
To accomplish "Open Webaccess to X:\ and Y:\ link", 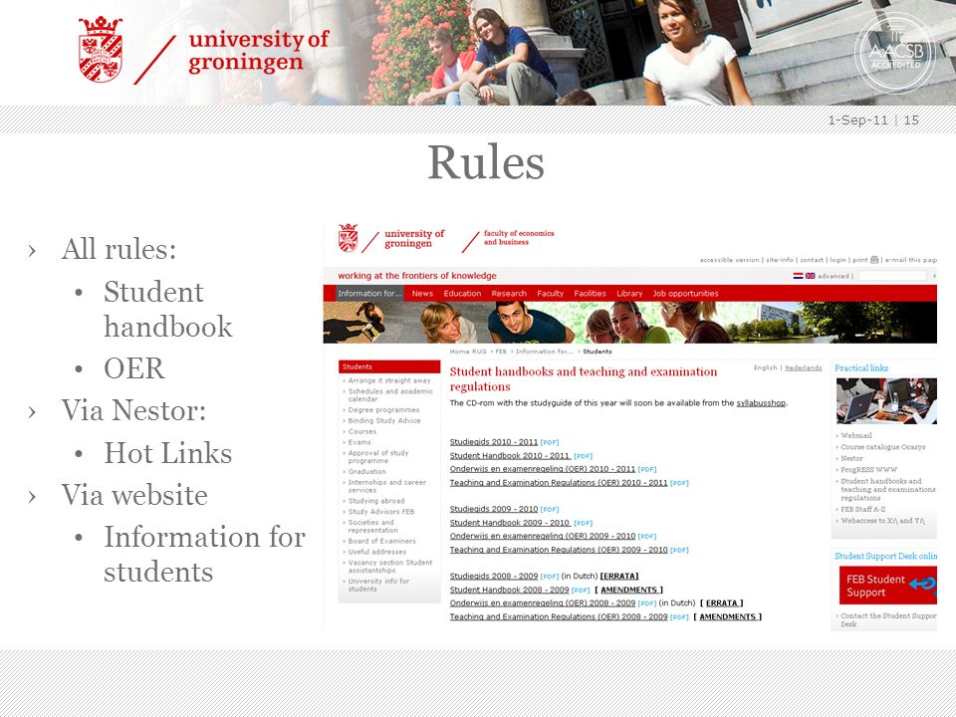I will 882,521.
